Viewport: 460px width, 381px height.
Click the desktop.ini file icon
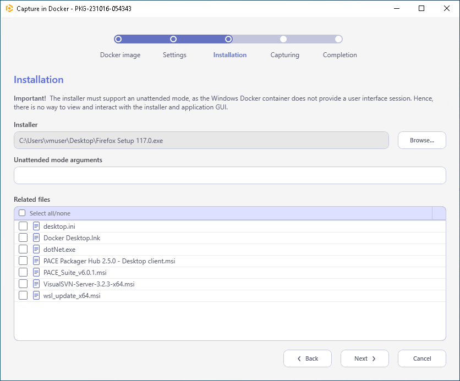pos(36,226)
